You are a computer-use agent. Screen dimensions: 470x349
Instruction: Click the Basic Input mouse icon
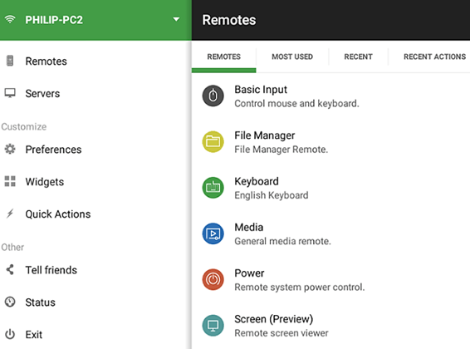(x=213, y=96)
